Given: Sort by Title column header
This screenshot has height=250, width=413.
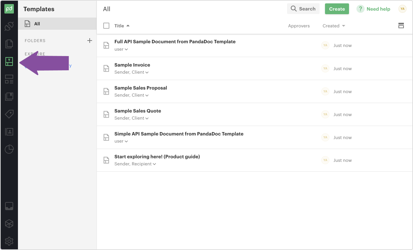Looking at the screenshot, I should click(x=122, y=26).
